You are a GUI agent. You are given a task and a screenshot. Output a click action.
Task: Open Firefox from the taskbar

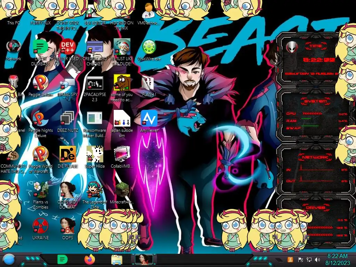[90, 259]
